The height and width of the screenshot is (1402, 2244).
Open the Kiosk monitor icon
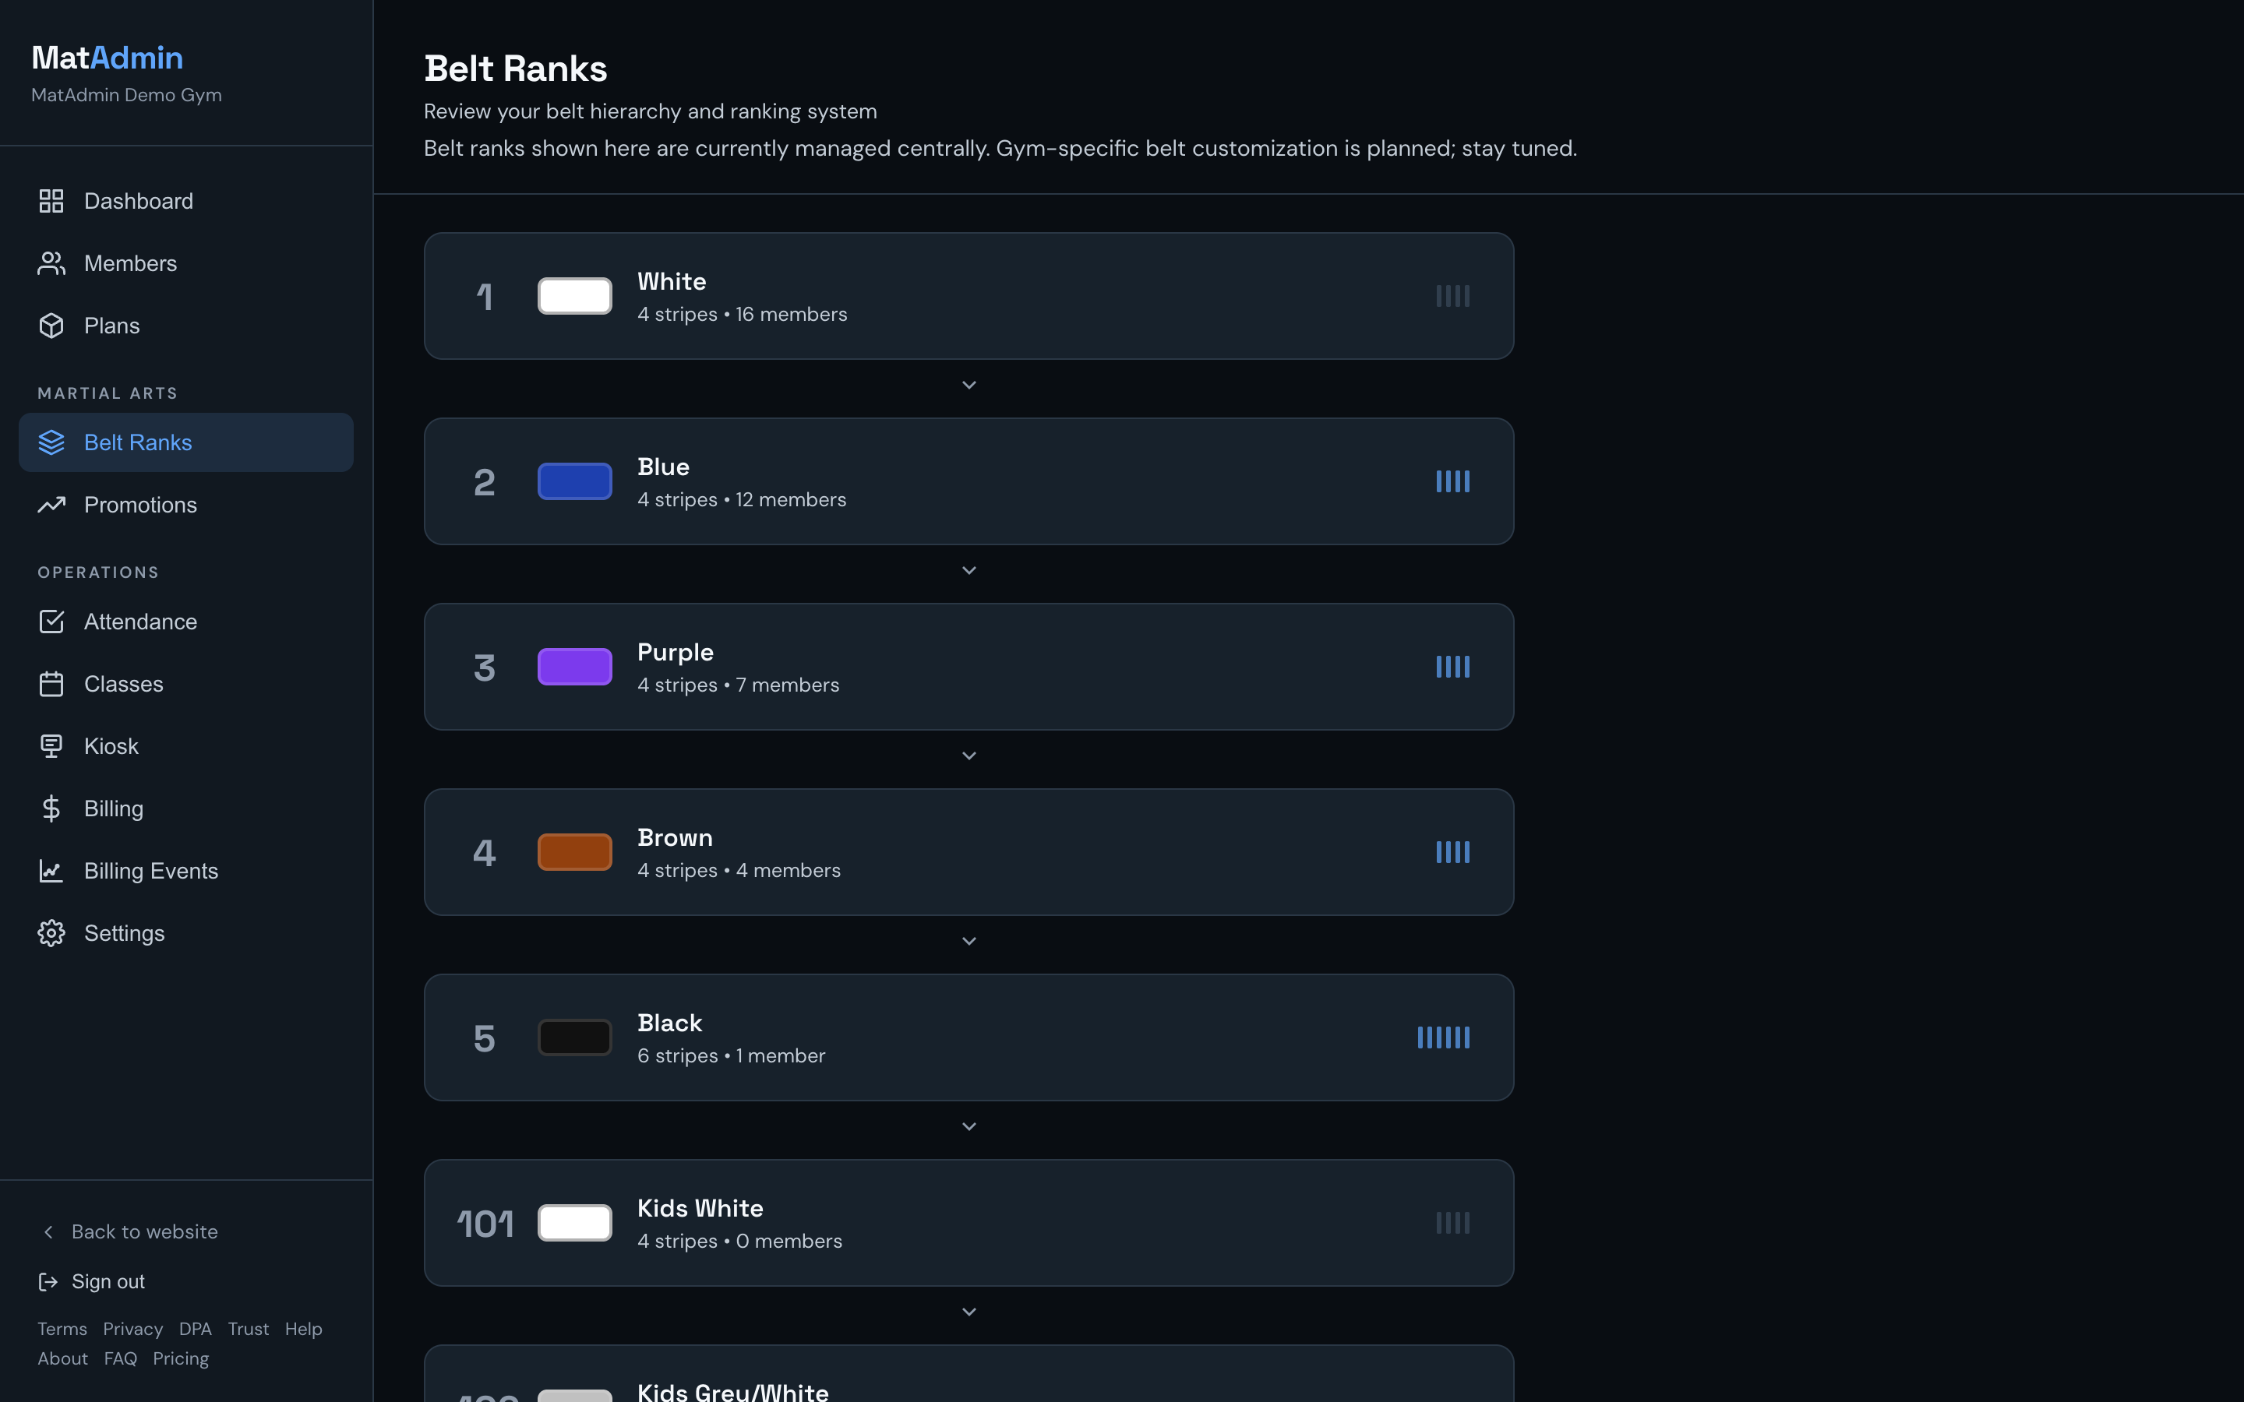tap(51, 745)
